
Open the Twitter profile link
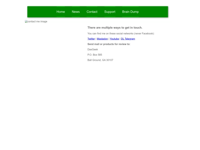pos(91,39)
